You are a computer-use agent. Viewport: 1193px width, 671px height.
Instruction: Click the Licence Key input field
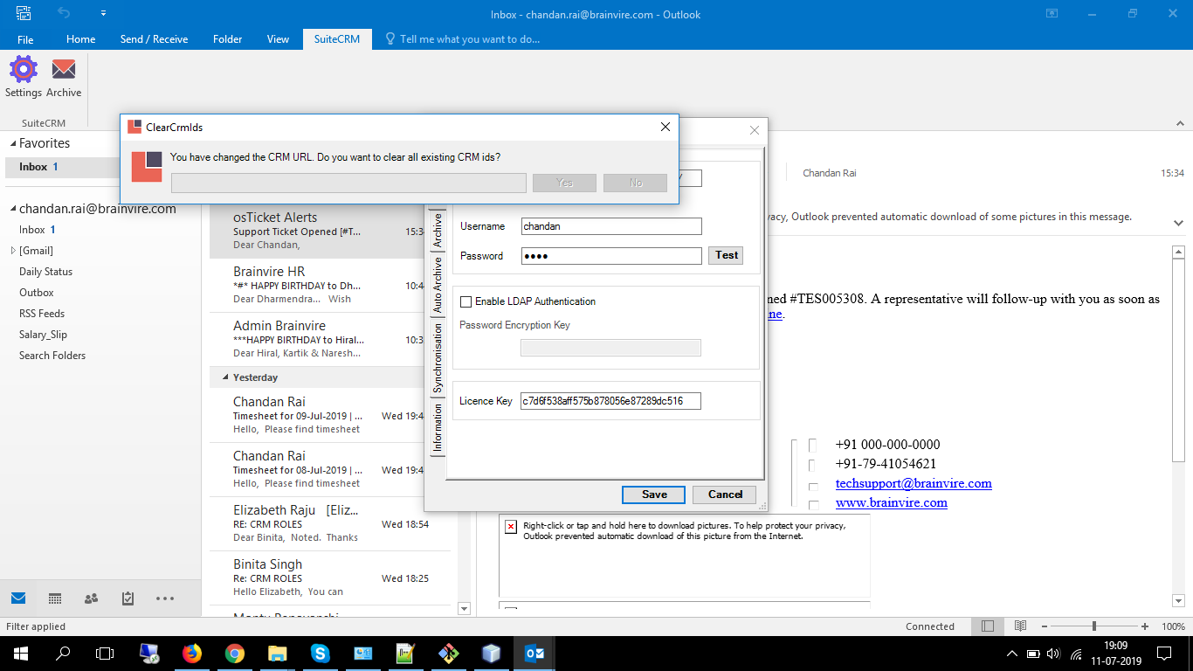click(x=611, y=401)
